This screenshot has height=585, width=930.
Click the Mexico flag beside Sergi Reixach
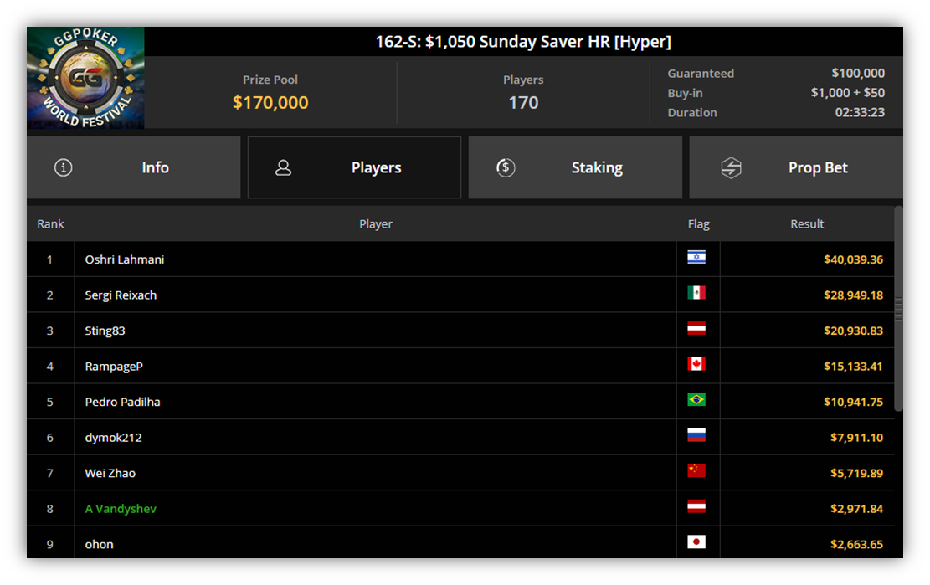click(x=696, y=293)
